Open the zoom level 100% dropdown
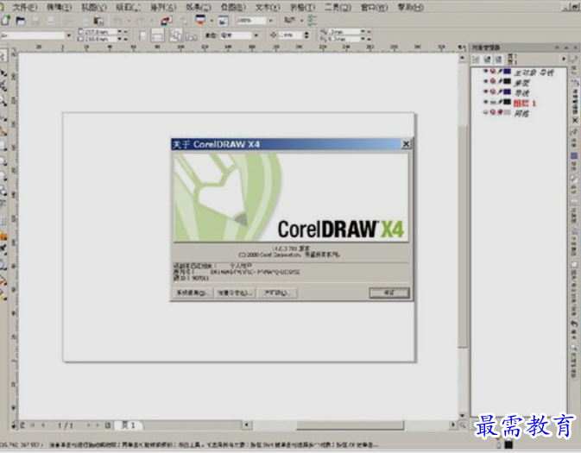 270,21
